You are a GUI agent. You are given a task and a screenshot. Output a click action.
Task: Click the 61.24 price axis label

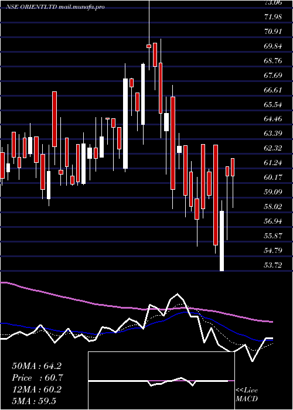(x=274, y=163)
